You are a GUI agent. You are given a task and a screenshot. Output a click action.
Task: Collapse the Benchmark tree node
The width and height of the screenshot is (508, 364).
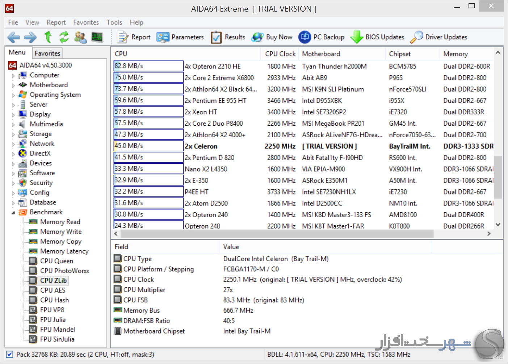13,213
